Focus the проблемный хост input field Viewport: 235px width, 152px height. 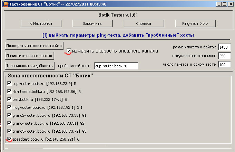coord(116,66)
